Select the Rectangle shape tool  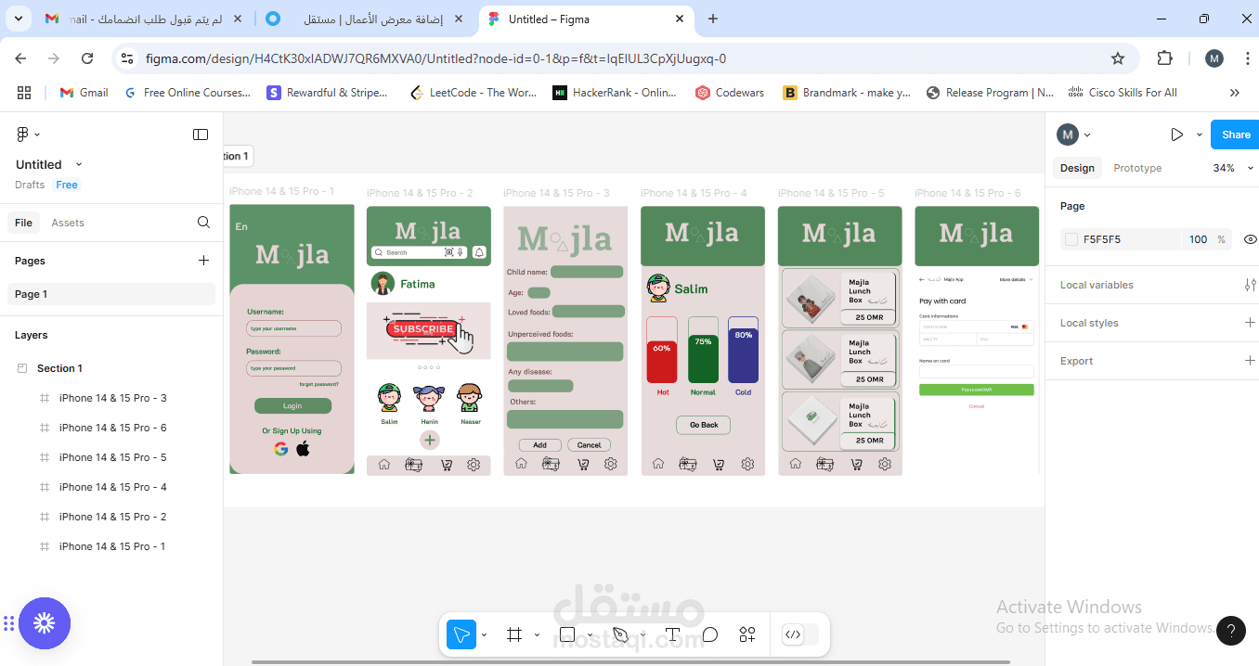pos(566,634)
